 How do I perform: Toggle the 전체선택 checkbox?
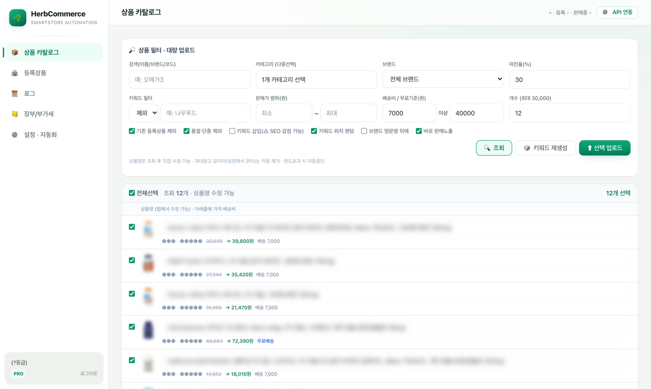click(x=132, y=193)
